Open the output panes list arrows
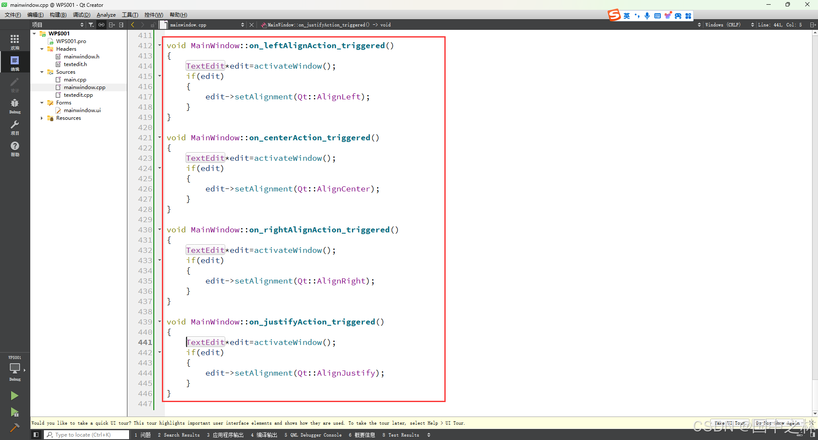 [429, 435]
